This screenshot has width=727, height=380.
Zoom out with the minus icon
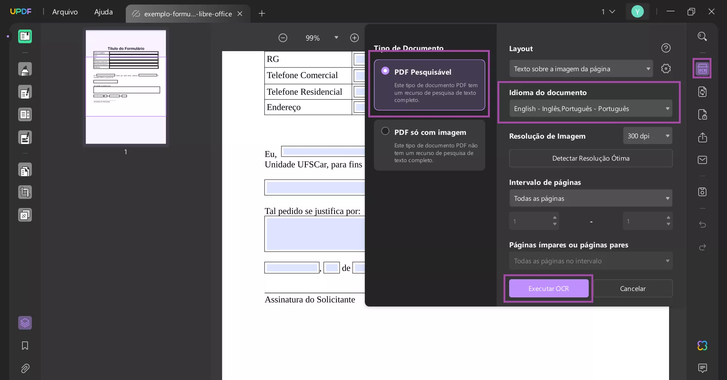pos(283,38)
